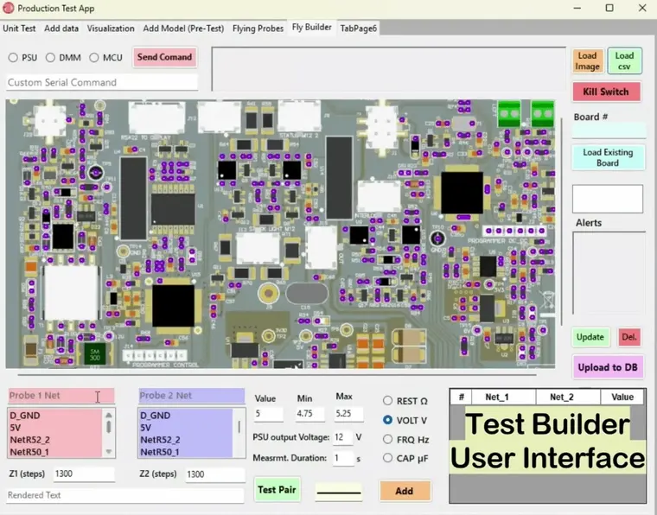This screenshot has height=515, width=657.
Task: Click the black line indicator beside Test Pair
Action: coord(339,492)
